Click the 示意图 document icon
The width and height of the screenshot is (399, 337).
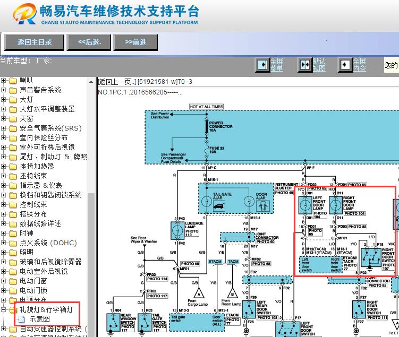click(x=22, y=319)
